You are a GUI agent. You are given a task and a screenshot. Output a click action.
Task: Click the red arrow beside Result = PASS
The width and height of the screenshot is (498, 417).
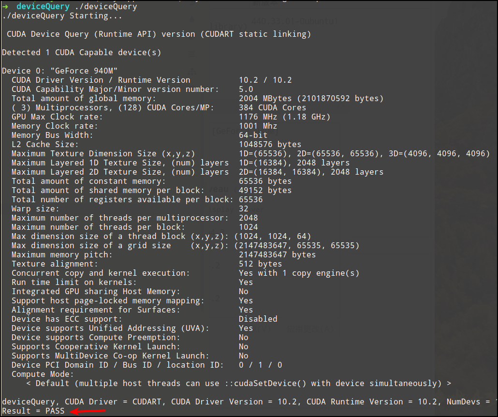coord(88,411)
